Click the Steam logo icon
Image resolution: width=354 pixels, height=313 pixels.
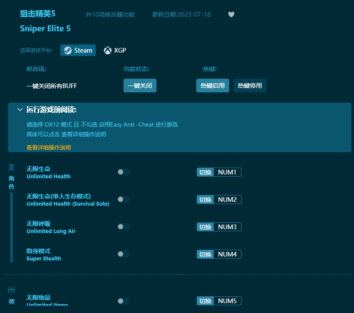(x=69, y=50)
